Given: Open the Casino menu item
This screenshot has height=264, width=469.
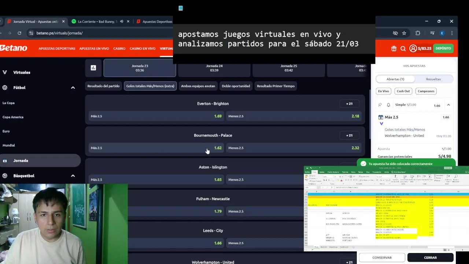Looking at the screenshot, I should pos(119,48).
